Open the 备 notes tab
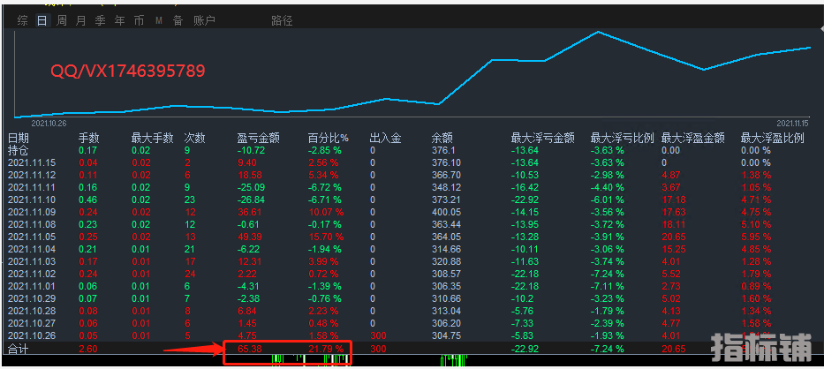 tap(178, 20)
